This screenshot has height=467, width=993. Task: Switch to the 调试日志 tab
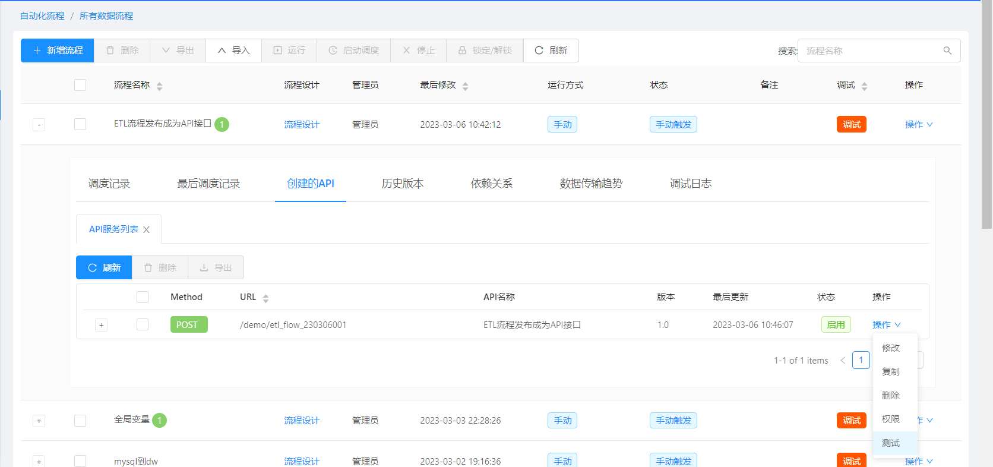point(691,184)
